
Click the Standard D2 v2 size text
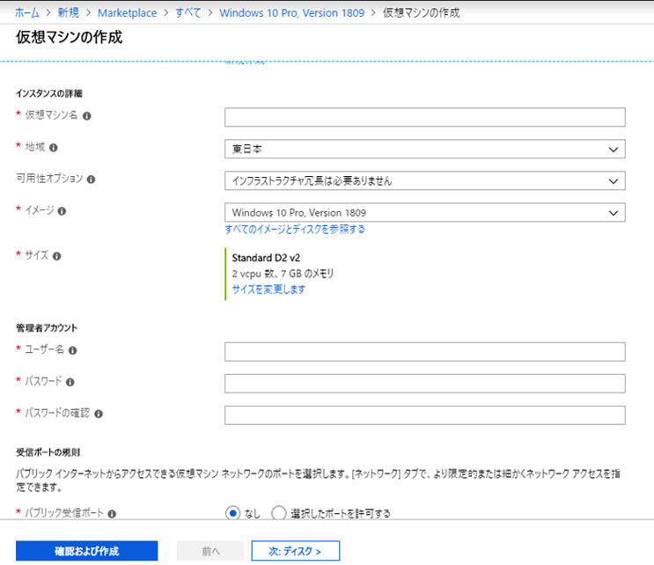266,258
